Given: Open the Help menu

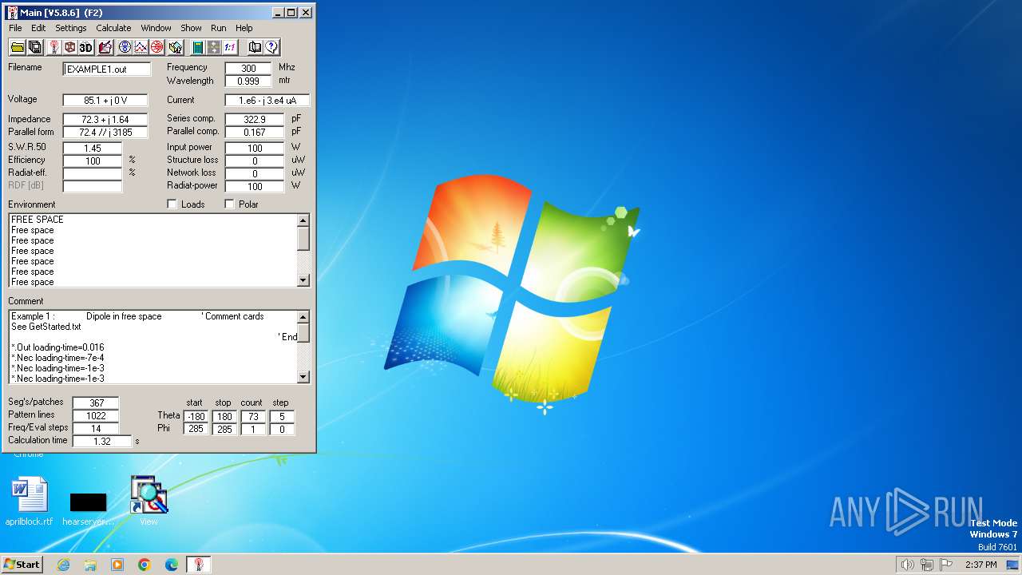Looking at the screenshot, I should tap(244, 28).
